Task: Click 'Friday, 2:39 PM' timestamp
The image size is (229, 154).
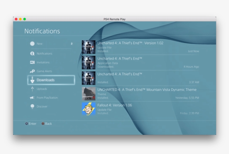Action: (x=189, y=113)
